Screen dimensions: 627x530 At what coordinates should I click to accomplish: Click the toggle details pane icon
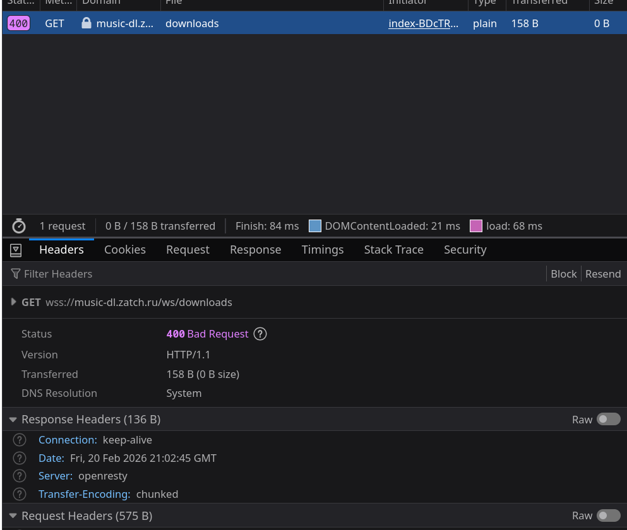16,250
